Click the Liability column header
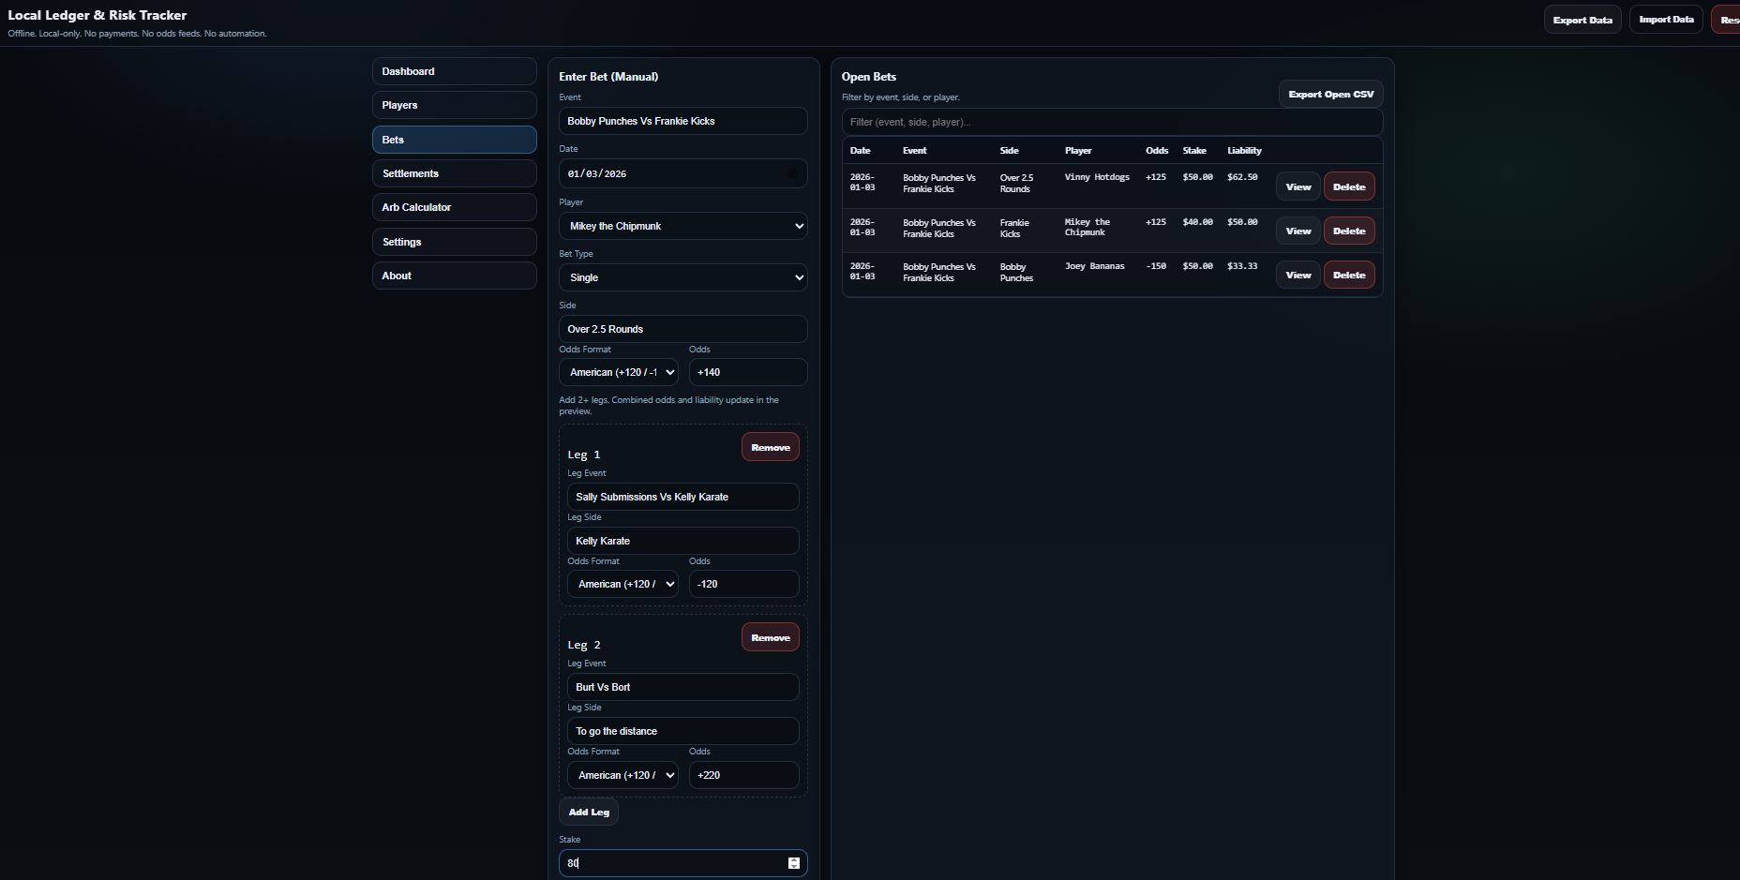Image resolution: width=1740 pixels, height=880 pixels. coord(1244,150)
